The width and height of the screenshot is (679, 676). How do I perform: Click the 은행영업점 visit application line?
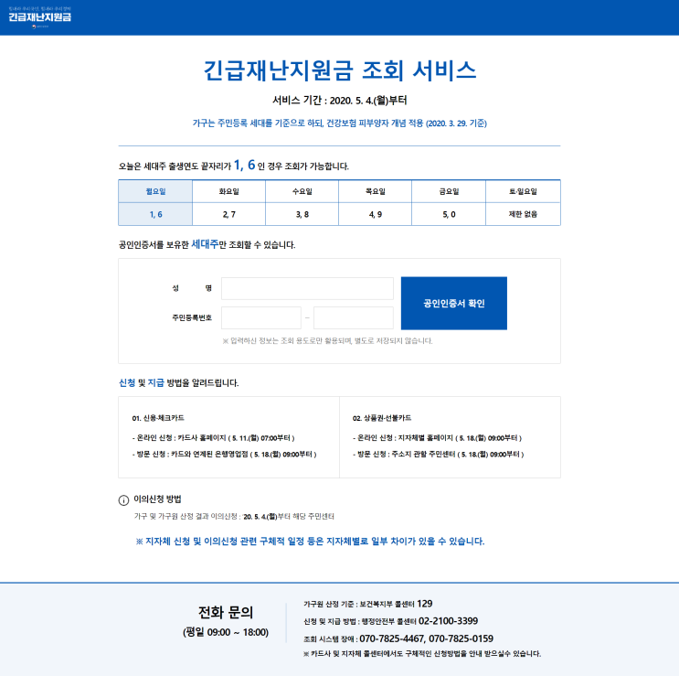(x=224, y=455)
